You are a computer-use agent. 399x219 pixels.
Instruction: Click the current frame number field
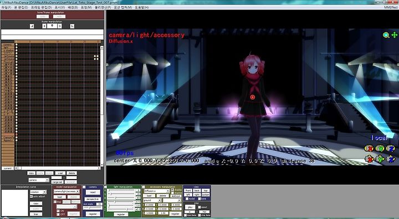coord(52,26)
